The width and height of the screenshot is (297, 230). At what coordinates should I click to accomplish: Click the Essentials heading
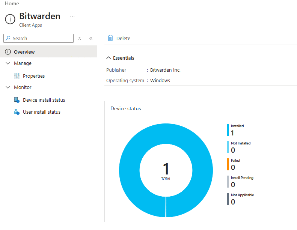[x=124, y=58]
